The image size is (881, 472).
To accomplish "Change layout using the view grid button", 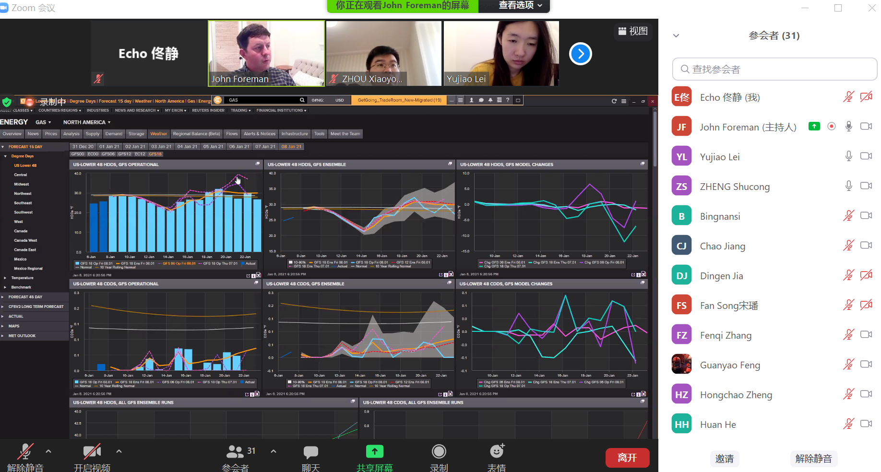I will click(x=633, y=31).
